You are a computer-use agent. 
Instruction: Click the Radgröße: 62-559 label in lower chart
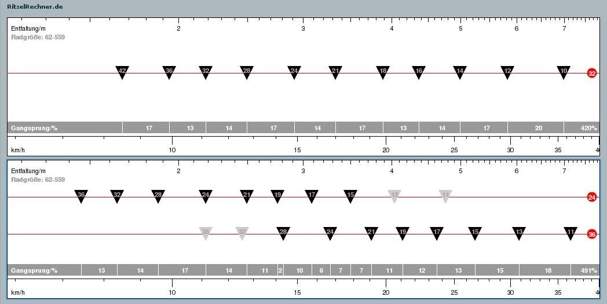[38, 180]
